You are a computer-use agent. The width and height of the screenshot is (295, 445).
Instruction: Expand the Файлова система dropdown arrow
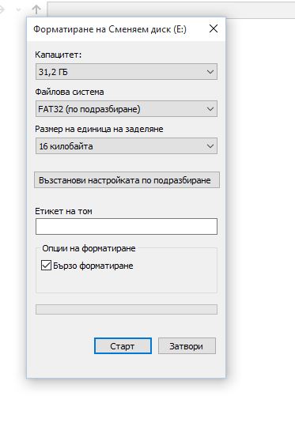click(210, 109)
